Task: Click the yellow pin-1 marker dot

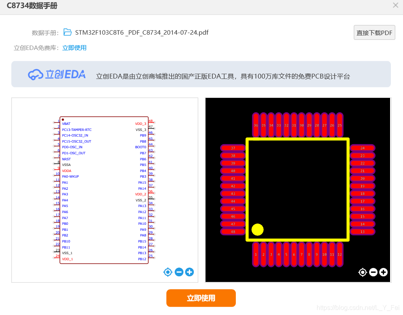Action: (257, 230)
